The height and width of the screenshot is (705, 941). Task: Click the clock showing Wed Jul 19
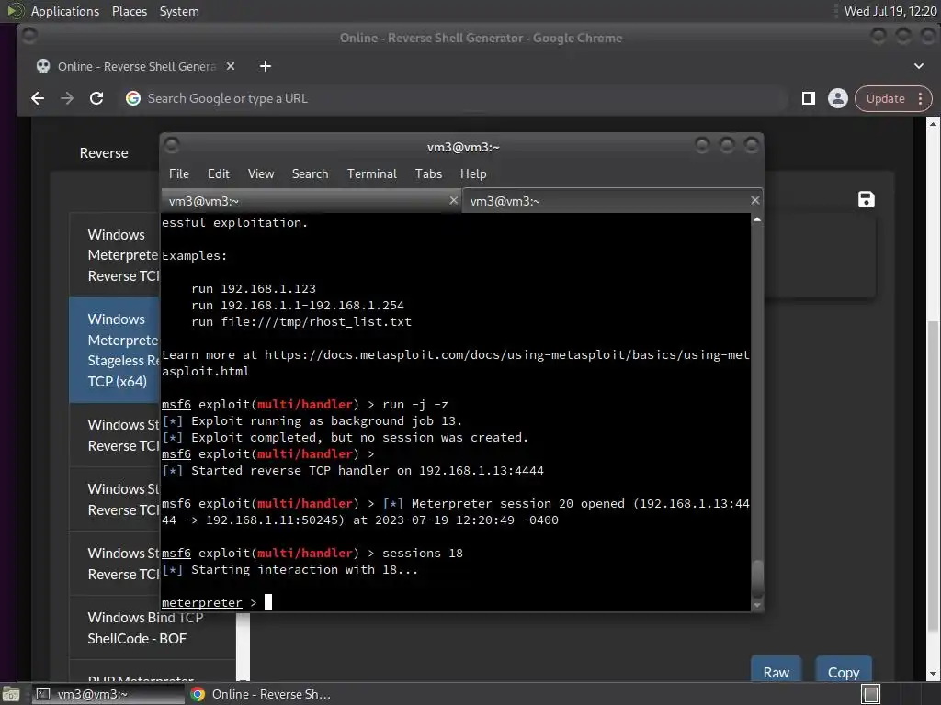[x=890, y=11]
